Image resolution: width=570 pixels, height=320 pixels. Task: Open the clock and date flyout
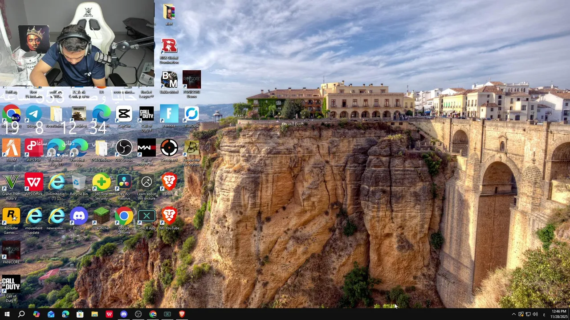pyautogui.click(x=559, y=314)
